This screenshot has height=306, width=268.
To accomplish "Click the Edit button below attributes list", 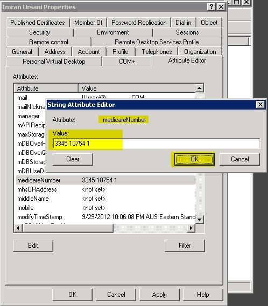I will coord(33,246).
